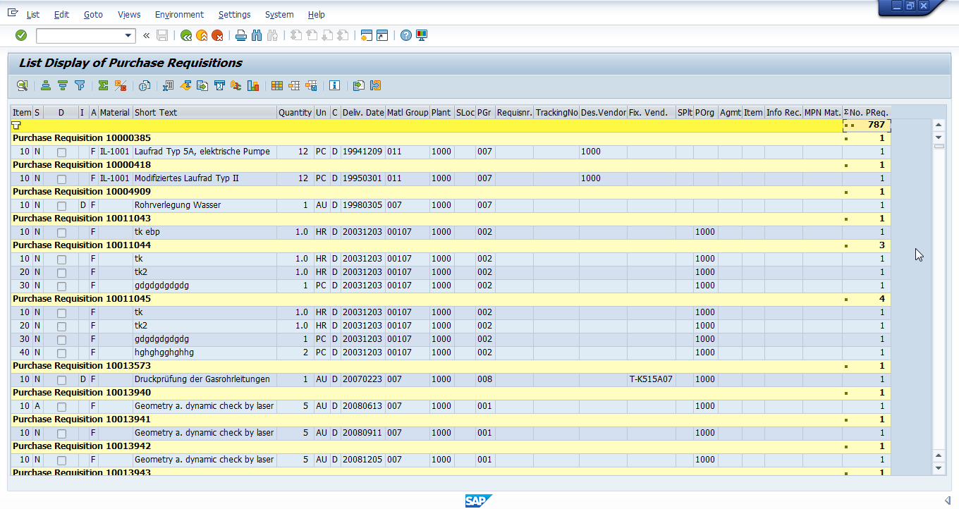The height and width of the screenshot is (509, 959).
Task: Click the red Cancel icon
Action: coord(218,35)
